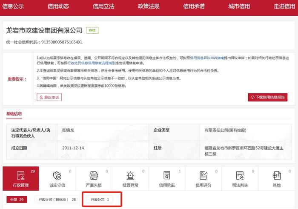Open the 信用评价 category icon

203,175
